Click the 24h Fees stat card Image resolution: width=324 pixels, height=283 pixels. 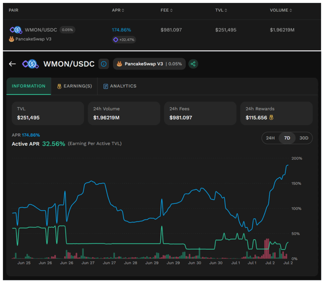[x=200, y=113]
